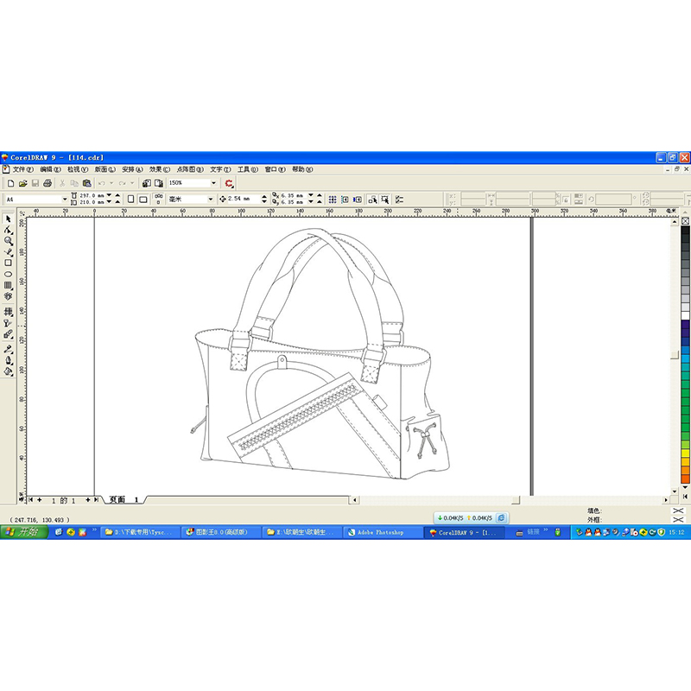Click the Windows 开始 start button

[23, 533]
